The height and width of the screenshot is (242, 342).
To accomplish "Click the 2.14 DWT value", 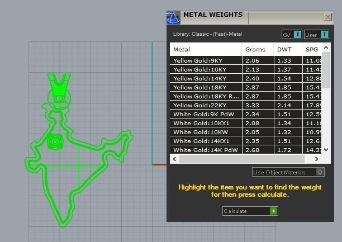I will [284, 106].
